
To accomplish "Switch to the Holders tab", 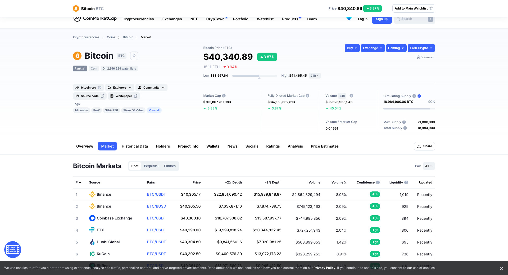I will click(x=163, y=146).
